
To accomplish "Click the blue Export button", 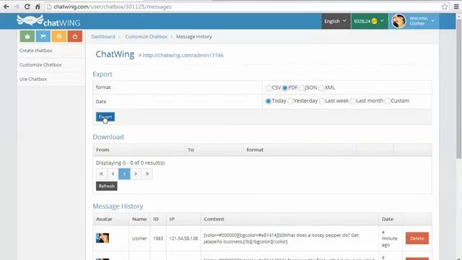I will click(x=105, y=117).
